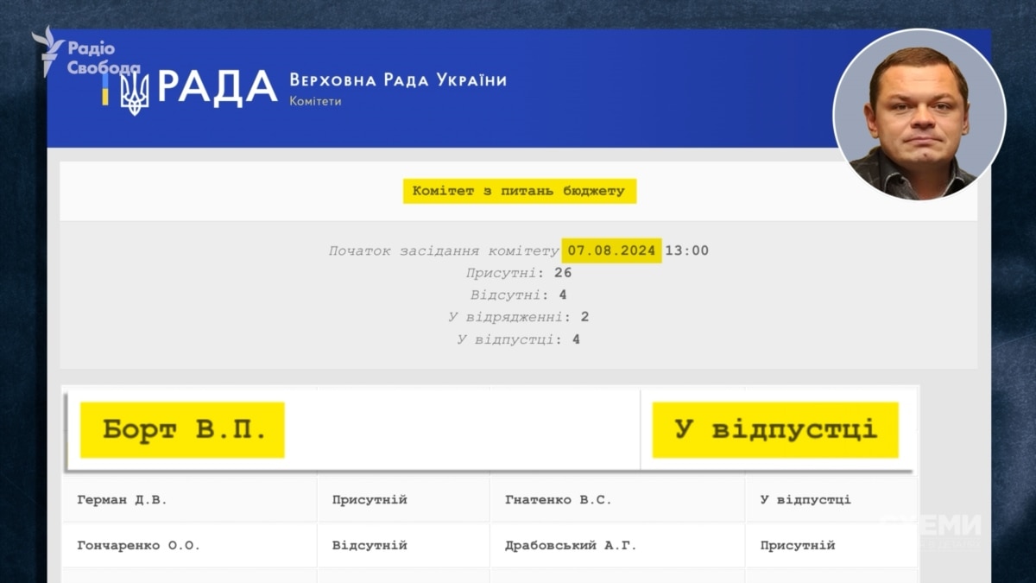Select the highlighted name Борт В.П.
This screenshot has height=583, width=1036.
pyautogui.click(x=183, y=429)
